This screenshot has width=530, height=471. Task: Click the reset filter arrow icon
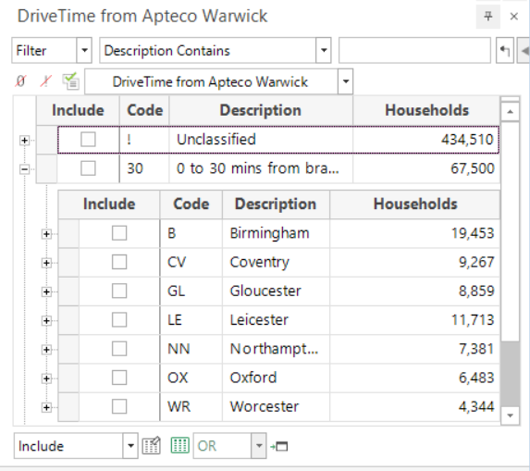(x=505, y=50)
